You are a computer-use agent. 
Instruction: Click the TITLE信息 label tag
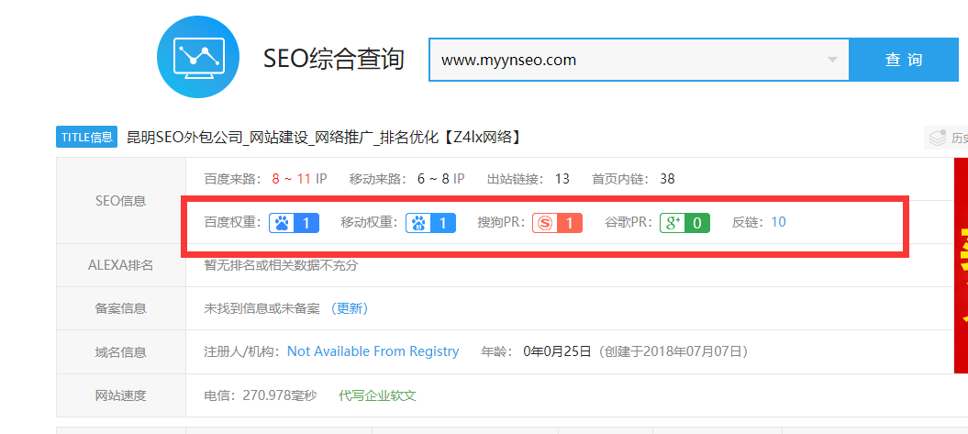[87, 137]
